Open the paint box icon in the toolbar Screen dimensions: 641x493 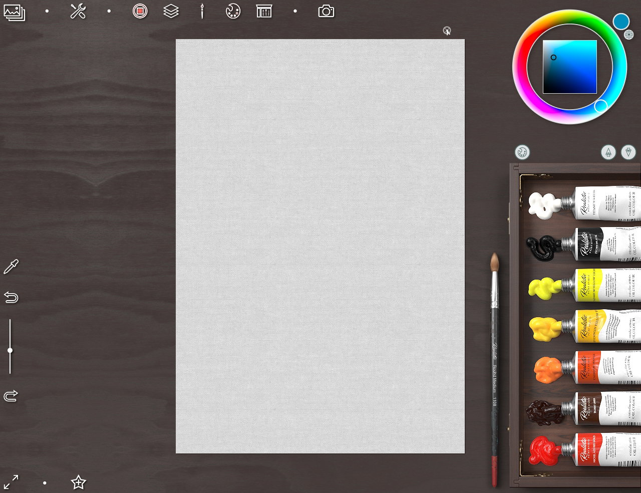pyautogui.click(x=264, y=11)
